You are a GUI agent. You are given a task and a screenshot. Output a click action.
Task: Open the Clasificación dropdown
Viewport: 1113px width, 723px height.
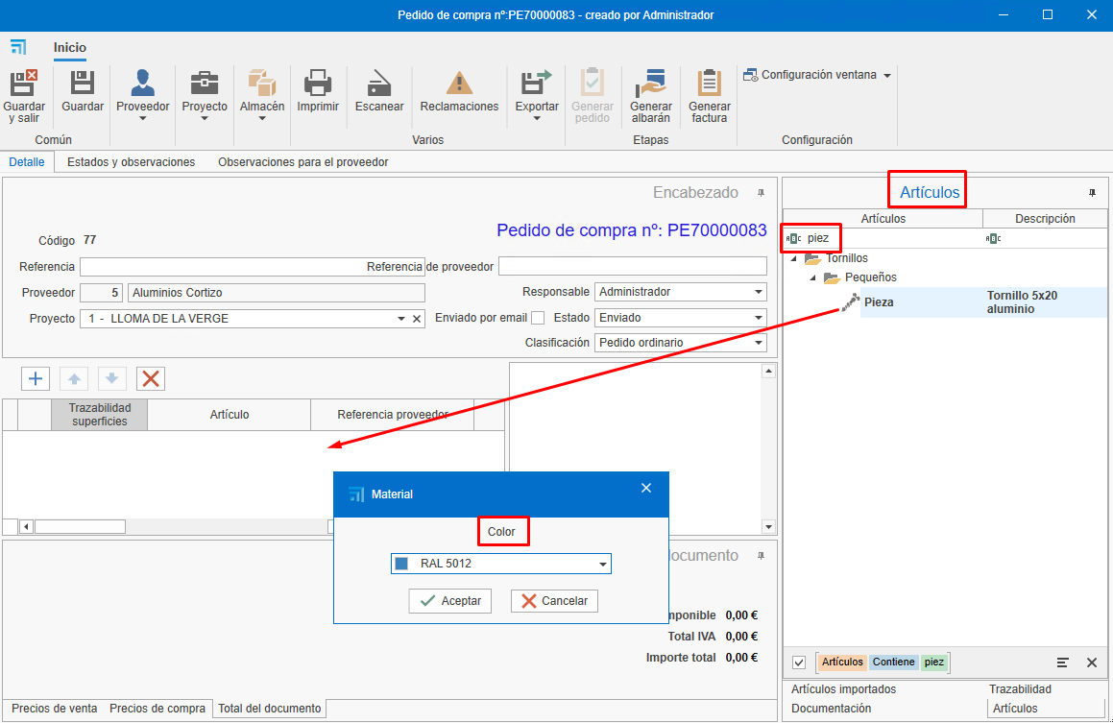click(x=758, y=343)
